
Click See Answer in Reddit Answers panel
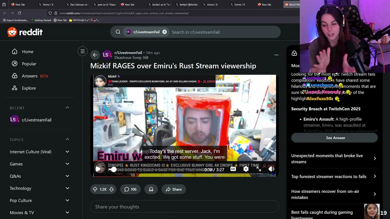[335, 138]
